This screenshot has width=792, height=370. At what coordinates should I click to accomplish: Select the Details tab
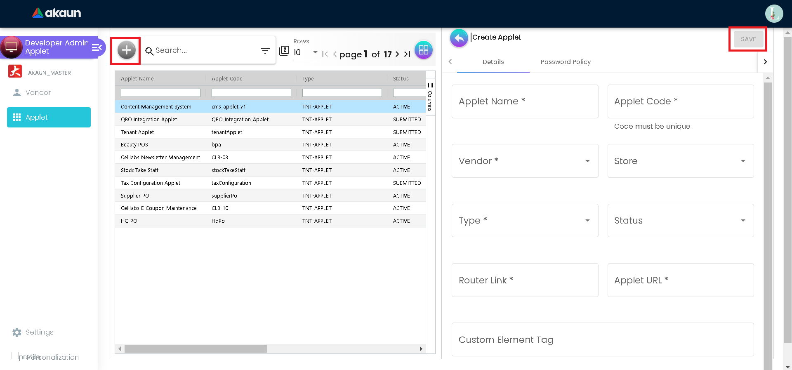[493, 62]
